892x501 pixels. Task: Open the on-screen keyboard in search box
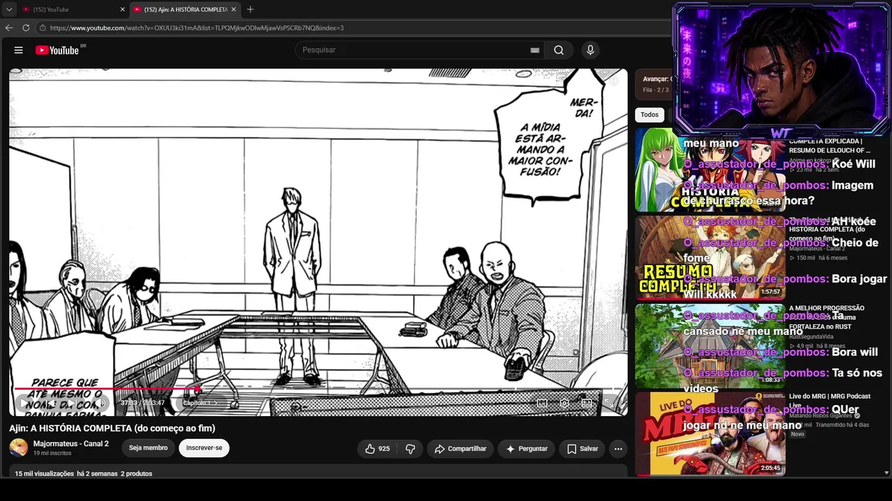(535, 50)
